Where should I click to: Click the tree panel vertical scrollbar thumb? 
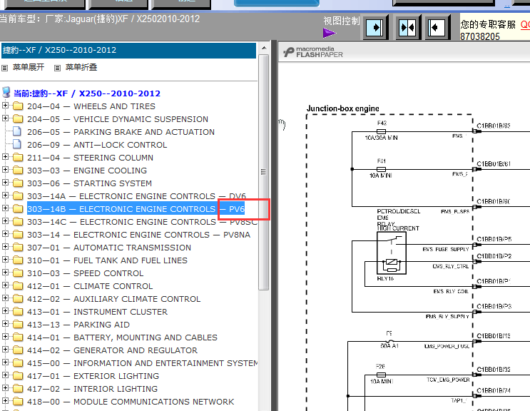click(x=264, y=172)
